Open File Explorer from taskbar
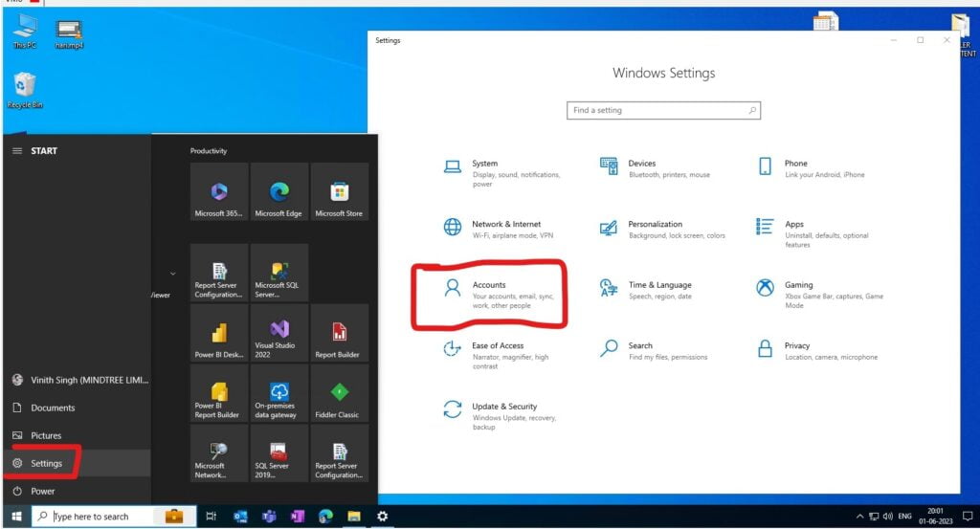This screenshot has width=980, height=529. click(354, 517)
